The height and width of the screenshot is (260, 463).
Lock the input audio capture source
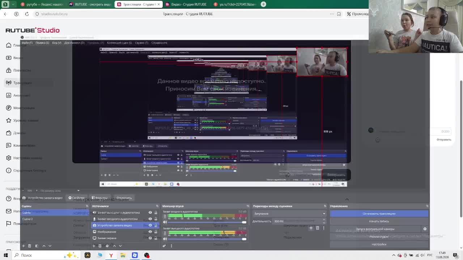[156, 219]
